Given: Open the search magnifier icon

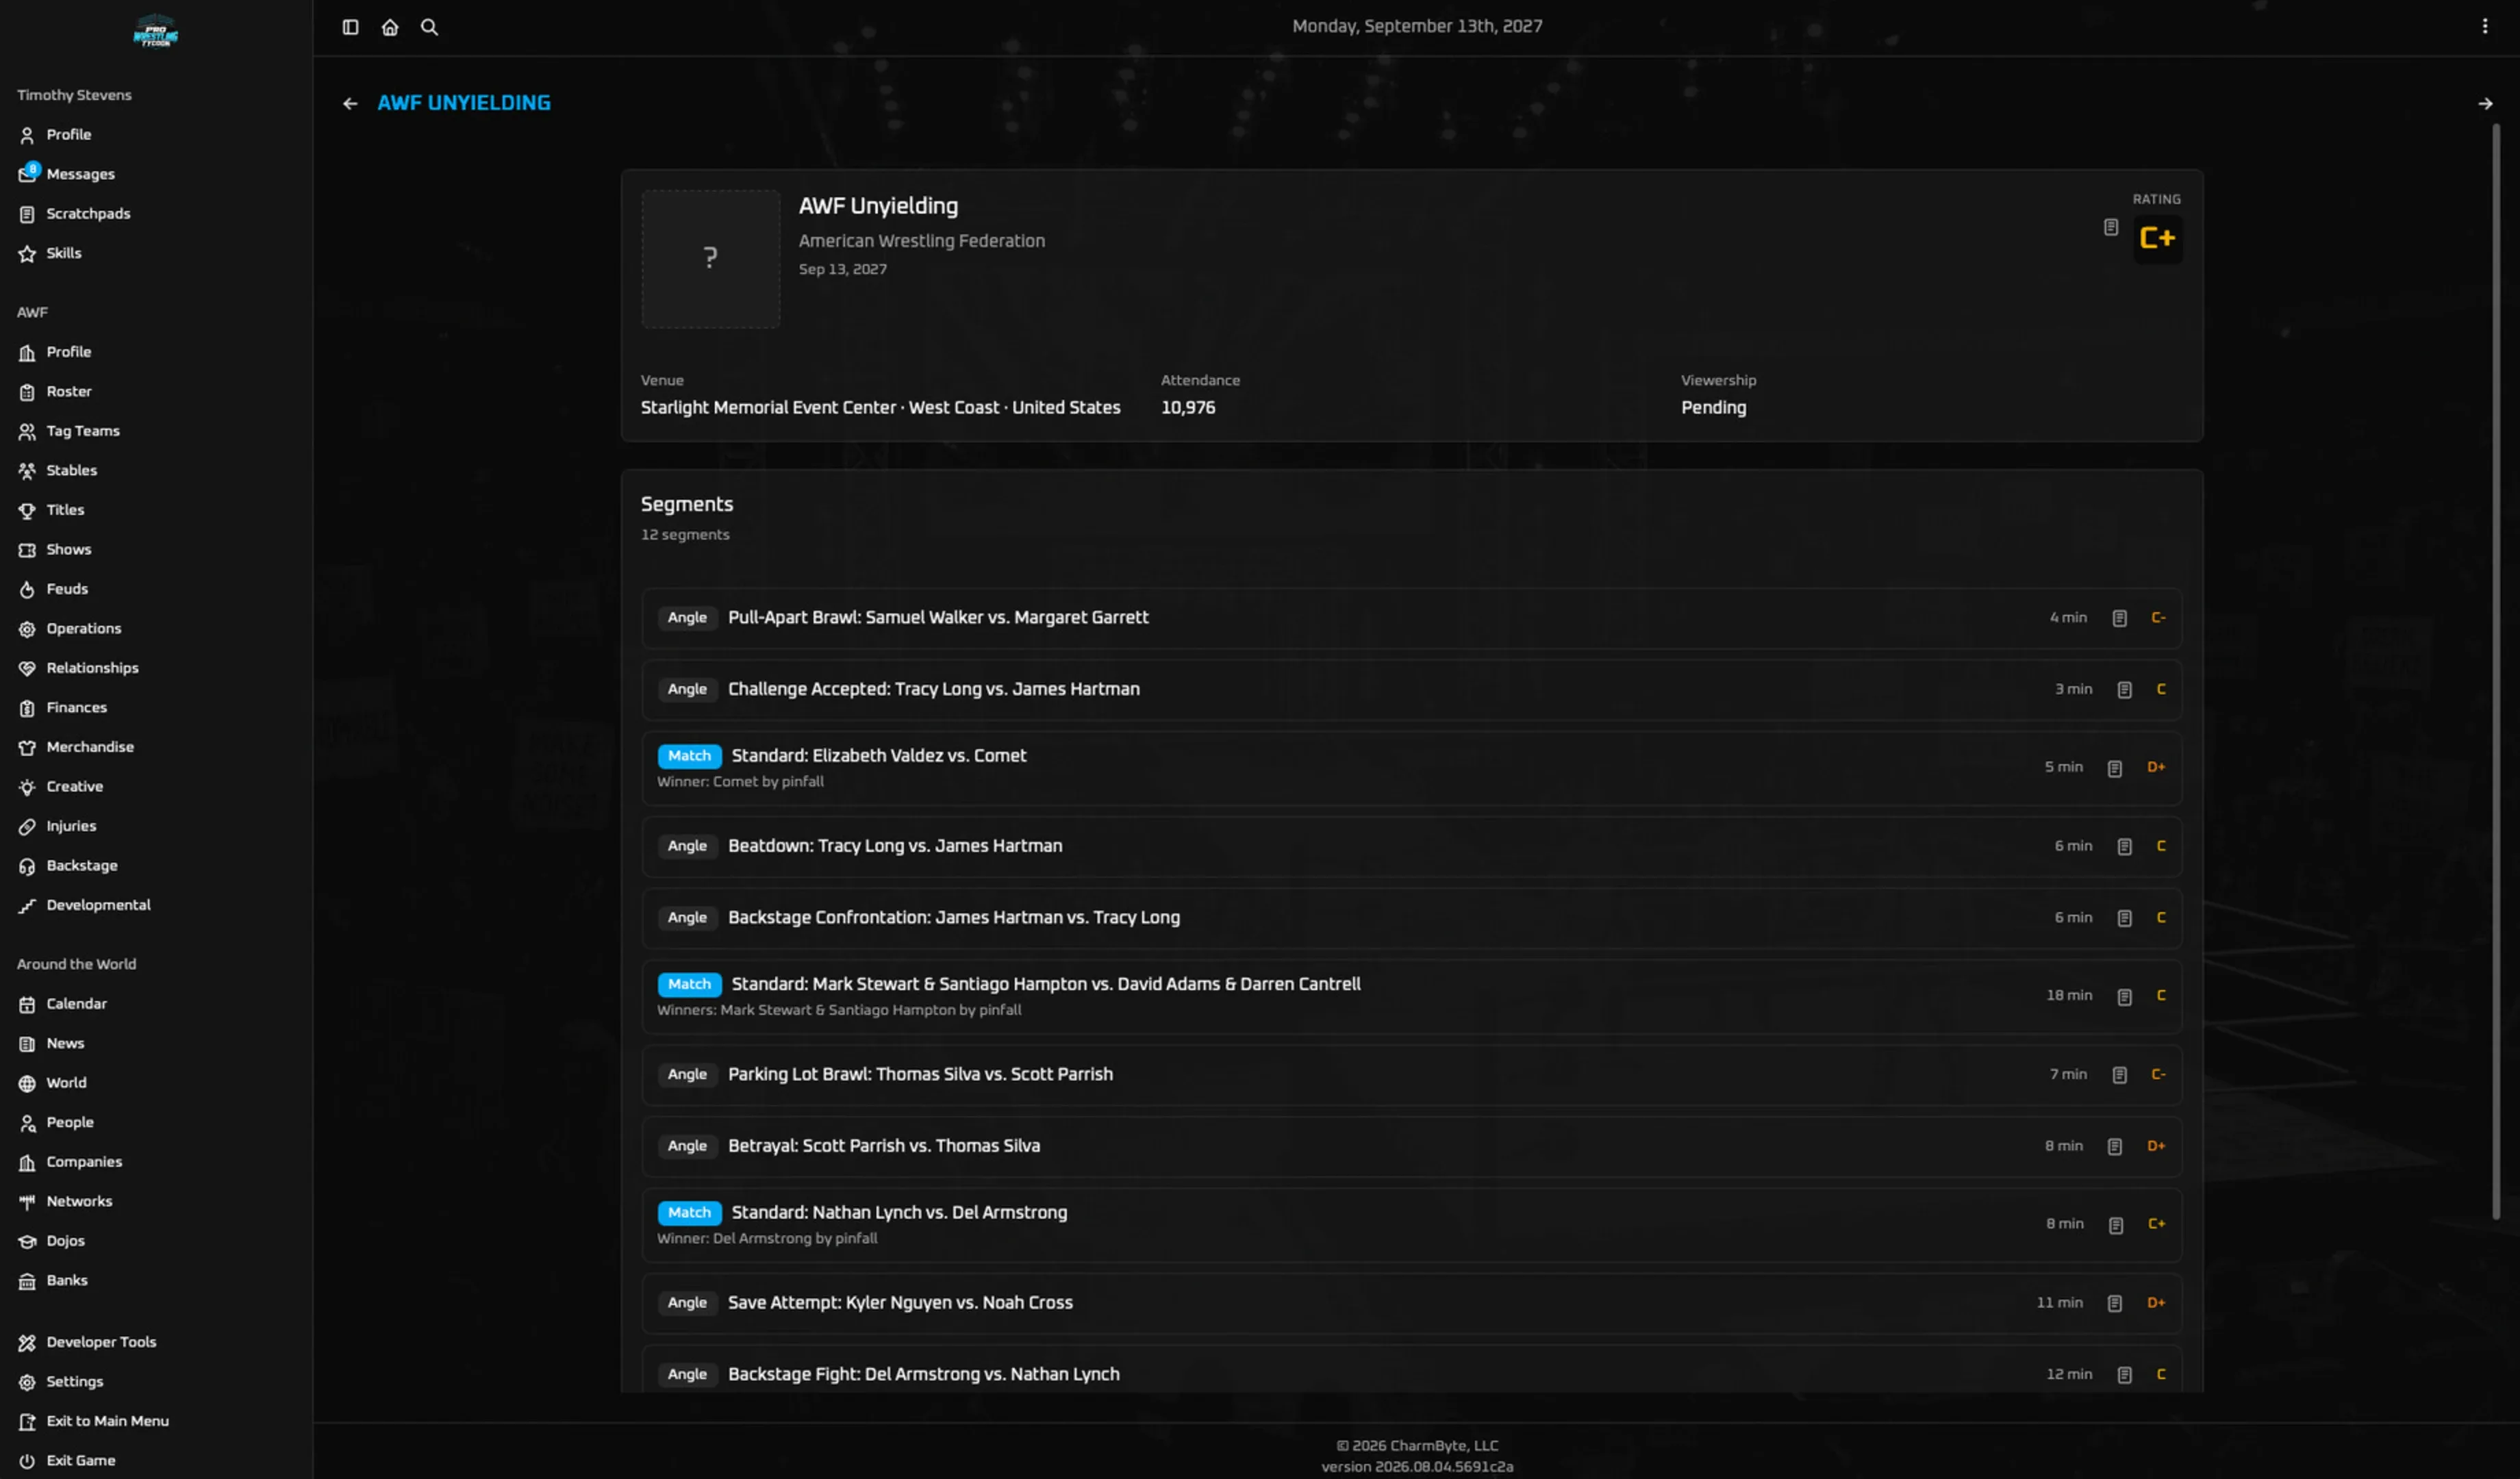Looking at the screenshot, I should pyautogui.click(x=429, y=27).
